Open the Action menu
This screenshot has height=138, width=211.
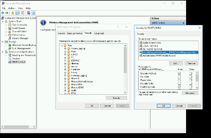12,8
